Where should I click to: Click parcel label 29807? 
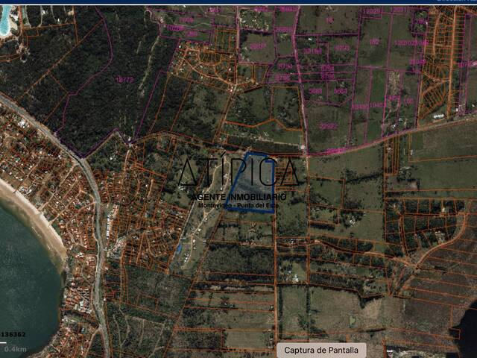[x=257, y=46]
